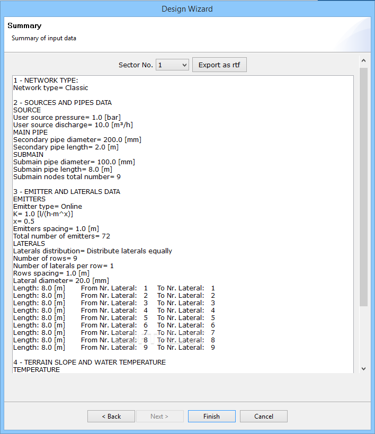
Task: Click Length row for Lateral 1
Action: click(114, 288)
